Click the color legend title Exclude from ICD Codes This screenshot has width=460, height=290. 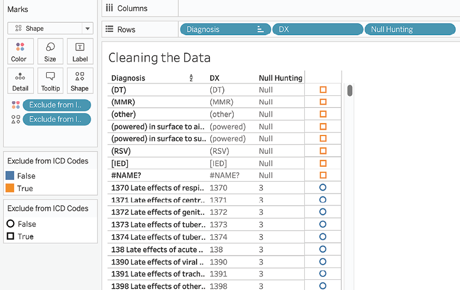[48, 161]
